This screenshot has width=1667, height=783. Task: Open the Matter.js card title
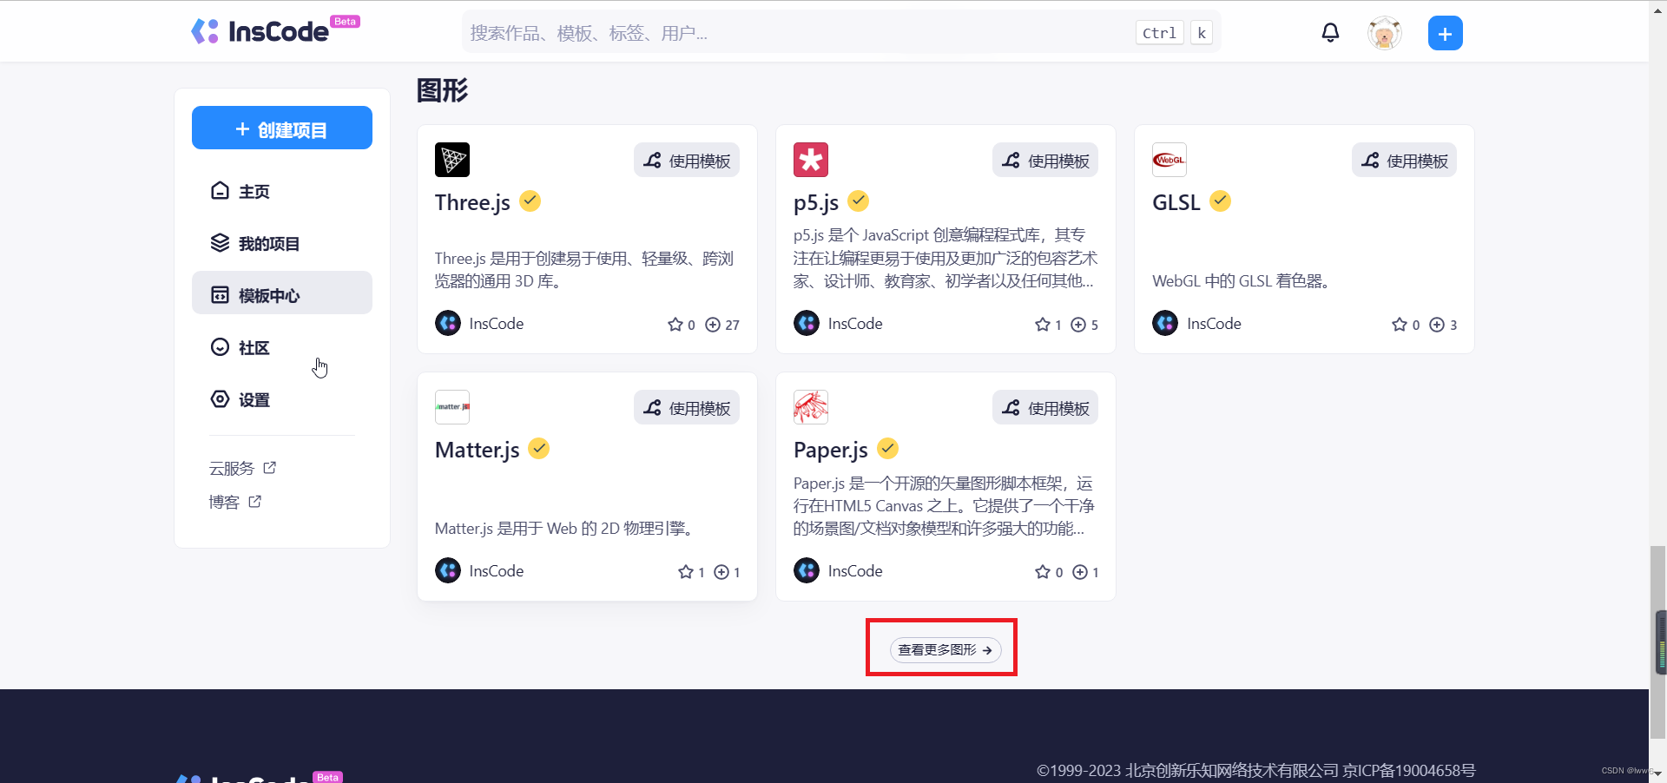click(x=477, y=450)
